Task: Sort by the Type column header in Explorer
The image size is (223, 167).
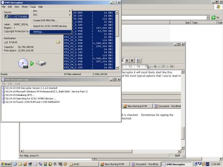Action: [x=204, y=23]
